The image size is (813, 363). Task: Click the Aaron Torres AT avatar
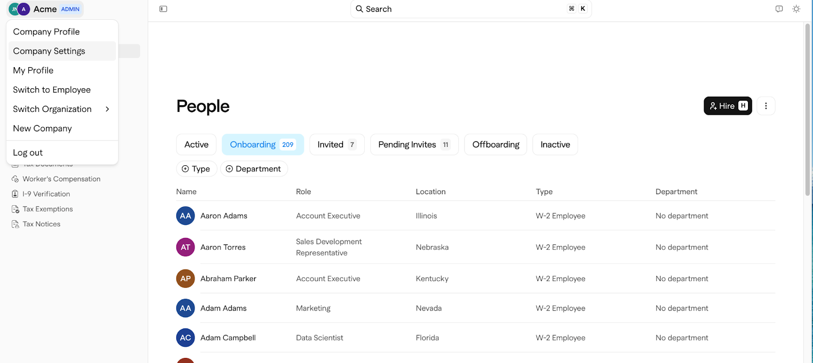click(185, 247)
